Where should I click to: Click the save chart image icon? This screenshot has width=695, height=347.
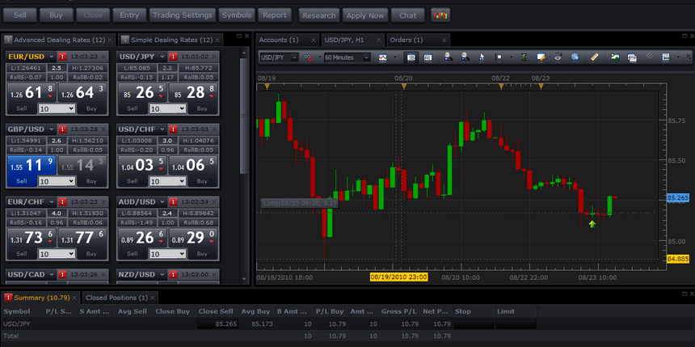click(x=615, y=57)
